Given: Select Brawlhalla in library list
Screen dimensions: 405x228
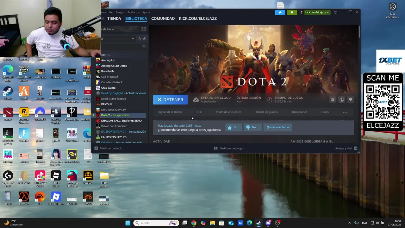Looking at the screenshot, I should [x=121, y=71].
